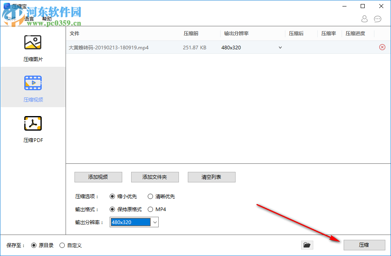Clear the list with 清空列表
The width and height of the screenshot is (391, 256).
(211, 177)
